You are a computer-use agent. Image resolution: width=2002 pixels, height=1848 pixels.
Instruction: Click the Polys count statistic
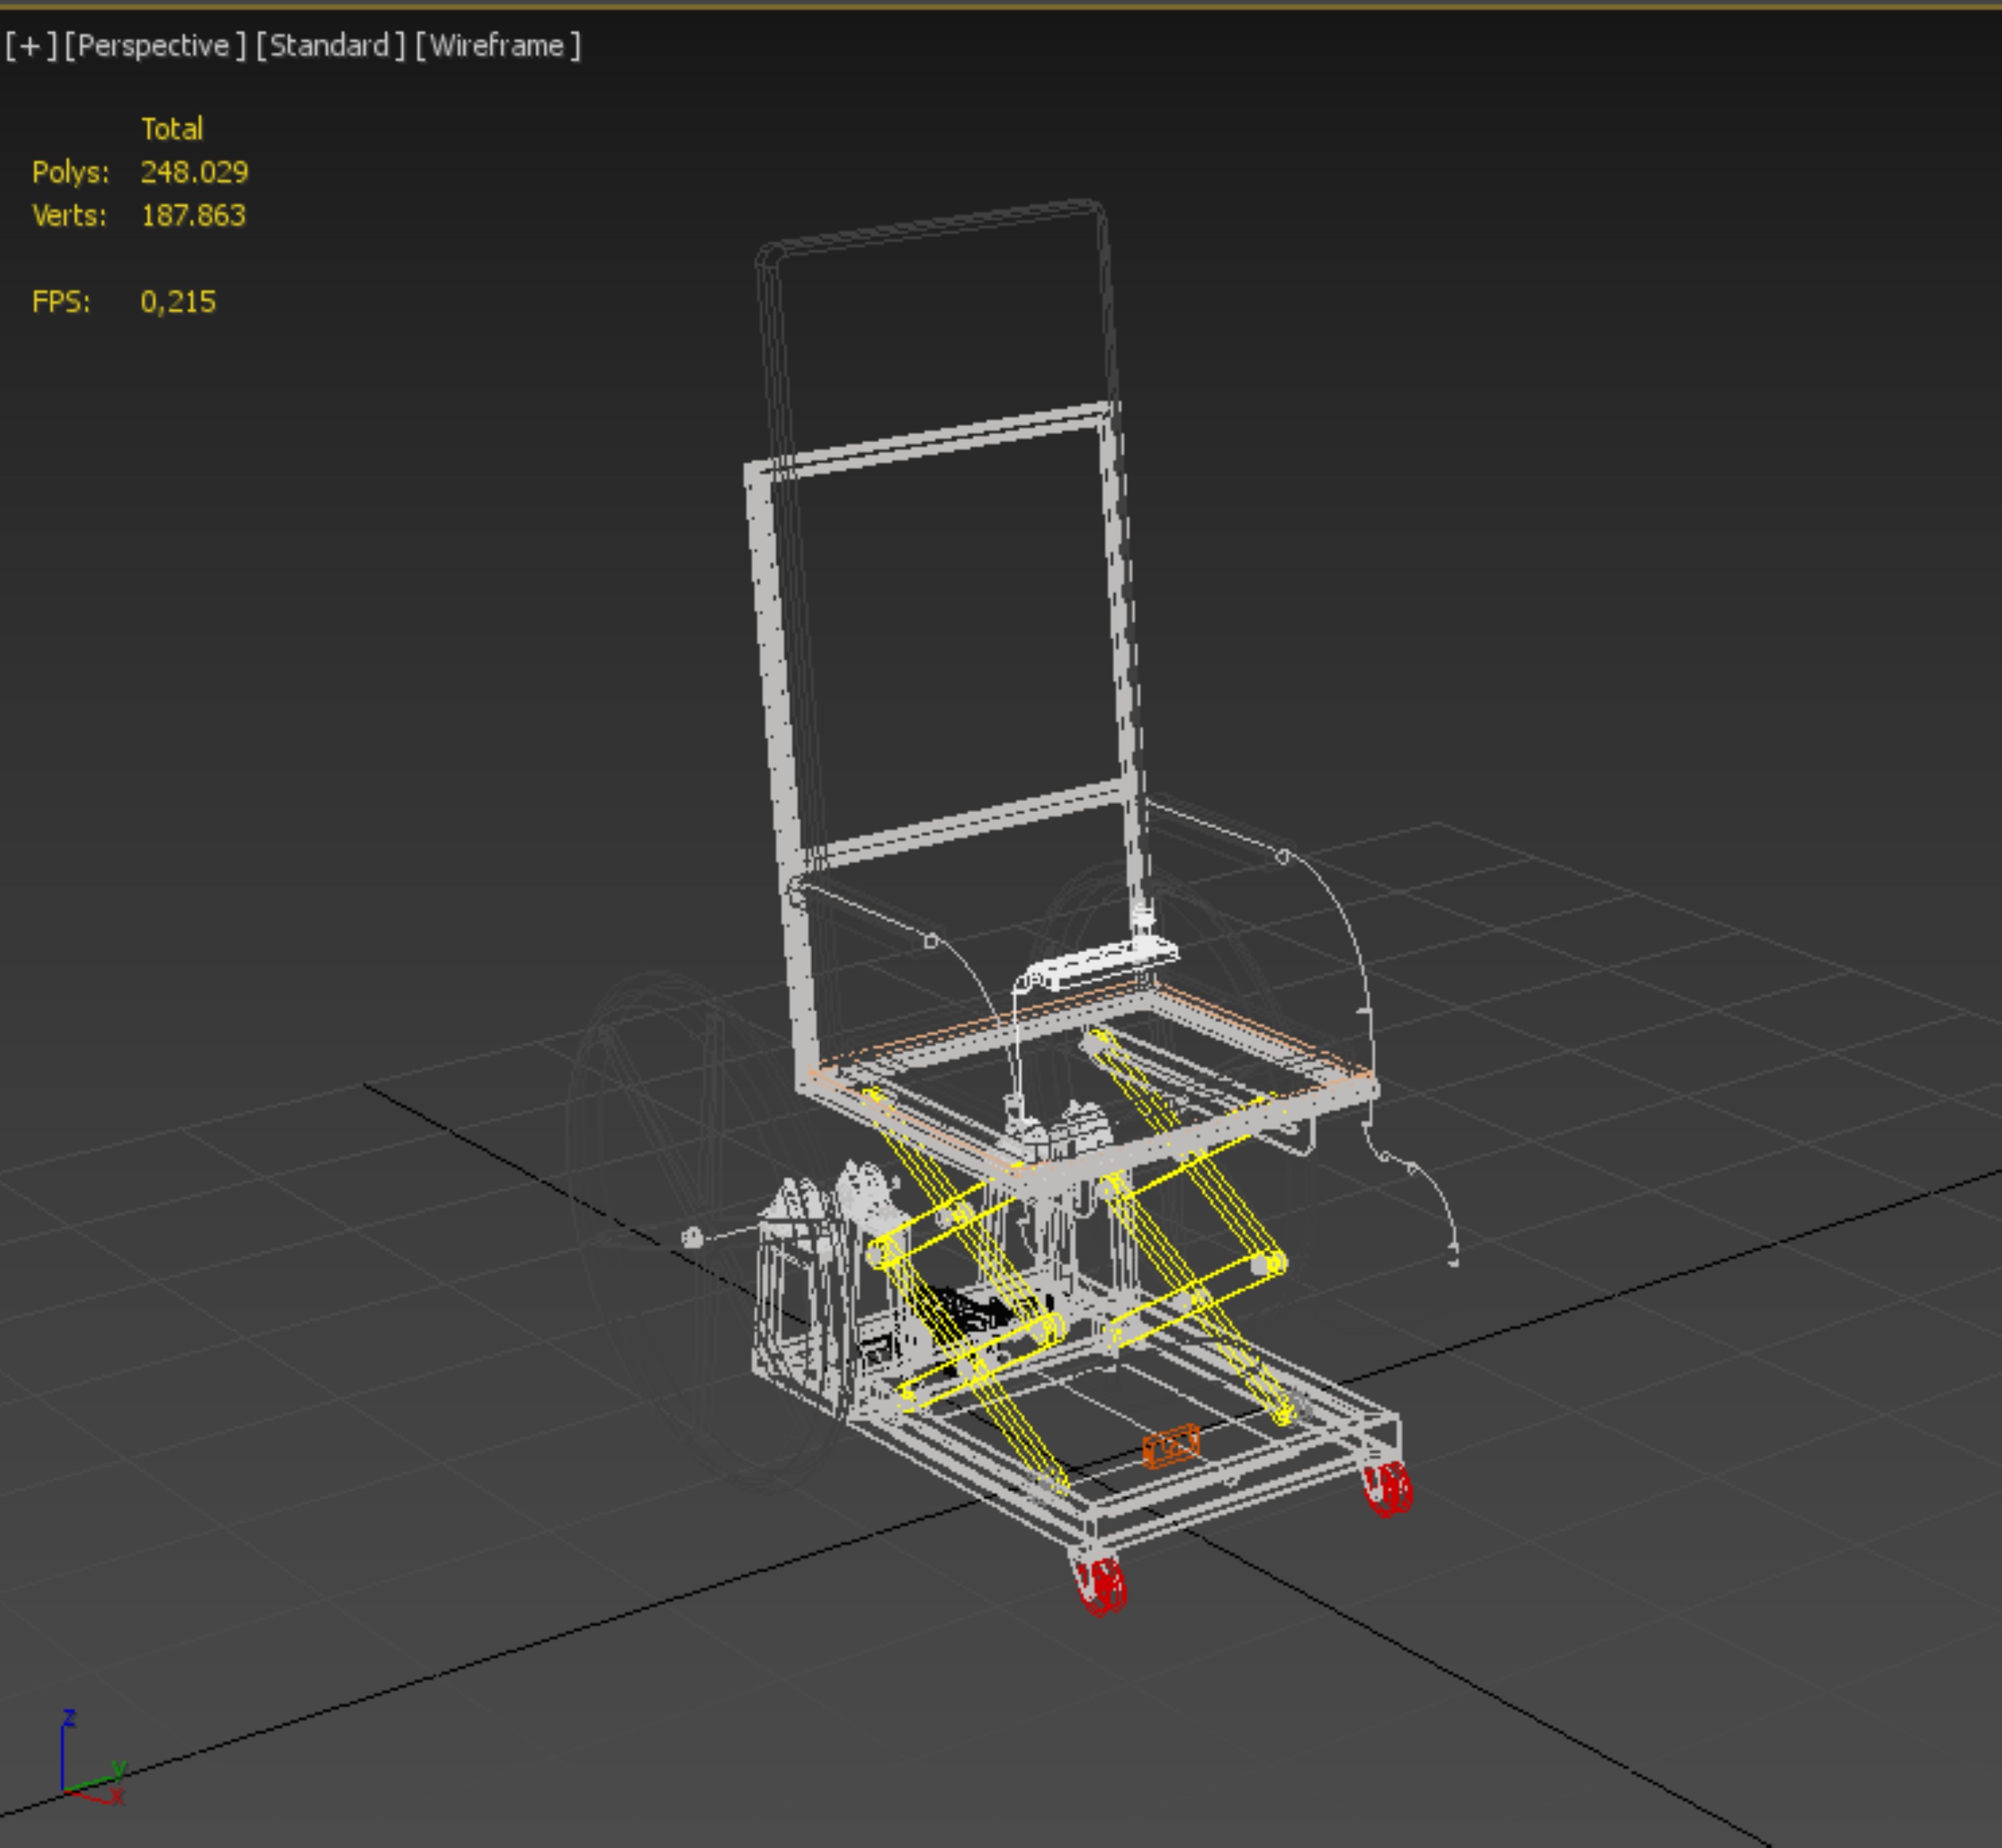(x=194, y=172)
